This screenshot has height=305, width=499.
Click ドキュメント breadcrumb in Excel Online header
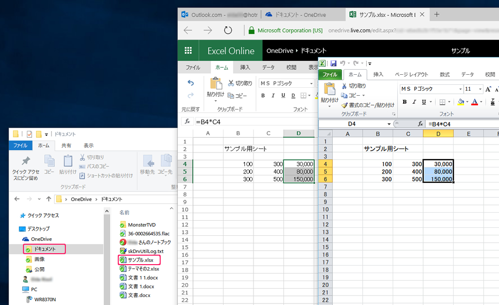point(313,50)
